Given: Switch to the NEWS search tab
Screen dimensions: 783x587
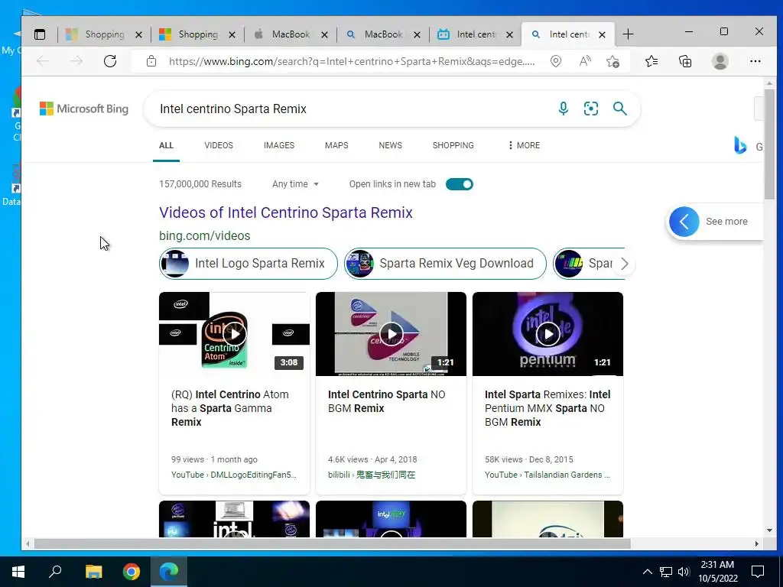Looking at the screenshot, I should [x=391, y=145].
